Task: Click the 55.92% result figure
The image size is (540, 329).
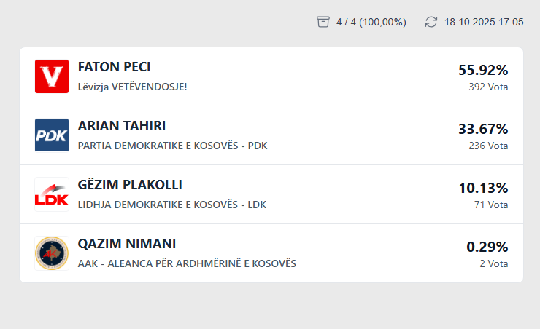Action: 483,70
